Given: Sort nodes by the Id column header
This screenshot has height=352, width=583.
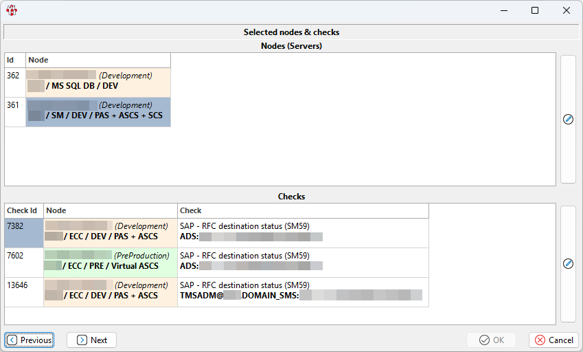Looking at the screenshot, I should pos(14,60).
